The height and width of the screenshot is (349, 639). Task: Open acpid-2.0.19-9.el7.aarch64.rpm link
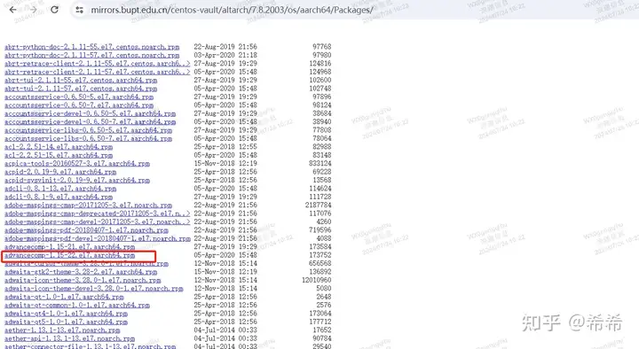click(60, 172)
